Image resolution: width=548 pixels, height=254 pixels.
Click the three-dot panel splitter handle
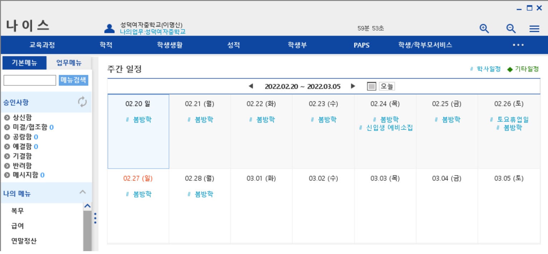(x=95, y=218)
